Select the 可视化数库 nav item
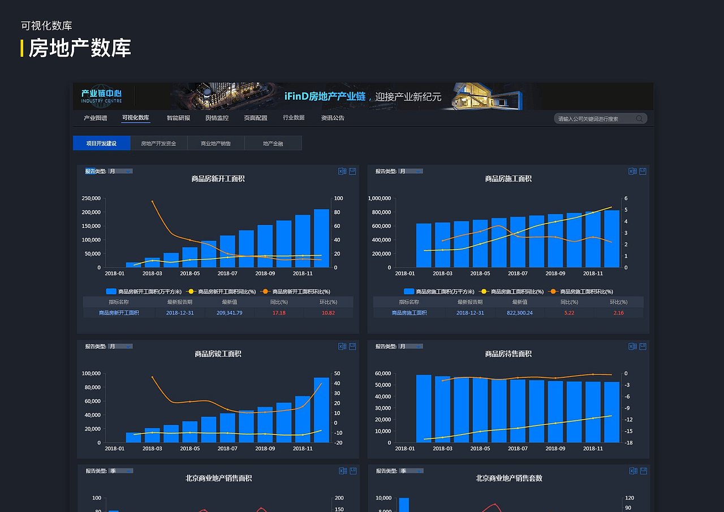The height and width of the screenshot is (512, 724). pos(136,118)
